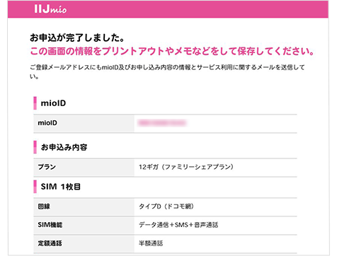Click the プラン row label
This screenshot has width=337, height=256.
47,167
